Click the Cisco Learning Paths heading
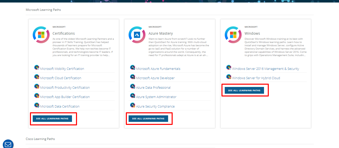The image size is (339, 148). coord(40,139)
